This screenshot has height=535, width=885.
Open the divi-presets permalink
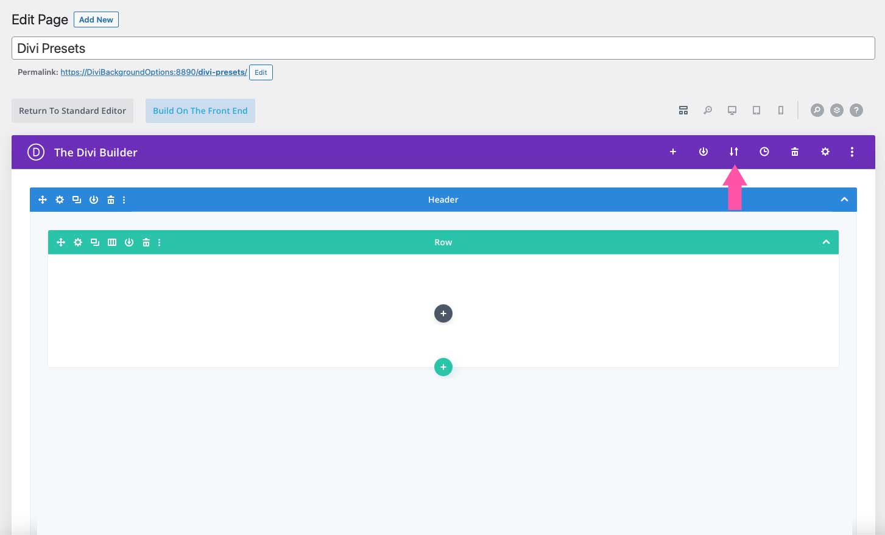click(x=153, y=72)
